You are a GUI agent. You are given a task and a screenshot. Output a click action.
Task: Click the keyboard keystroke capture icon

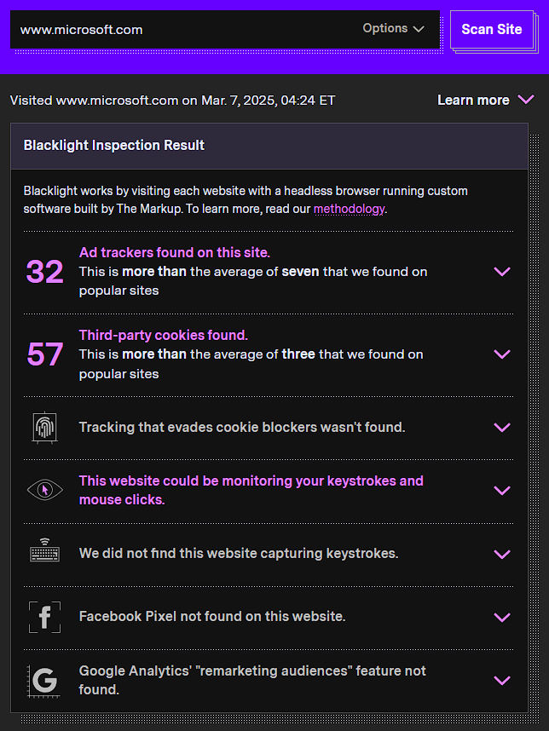pos(44,553)
